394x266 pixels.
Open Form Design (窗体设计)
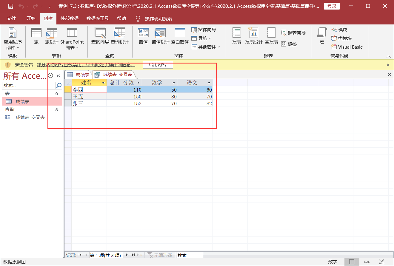pos(160,36)
